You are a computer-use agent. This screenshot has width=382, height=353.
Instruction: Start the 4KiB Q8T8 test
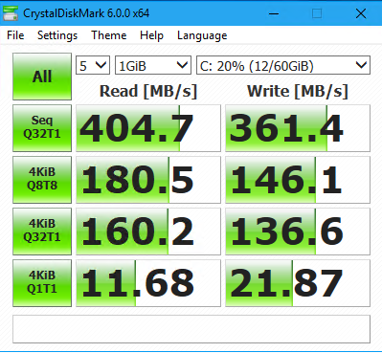(x=42, y=180)
